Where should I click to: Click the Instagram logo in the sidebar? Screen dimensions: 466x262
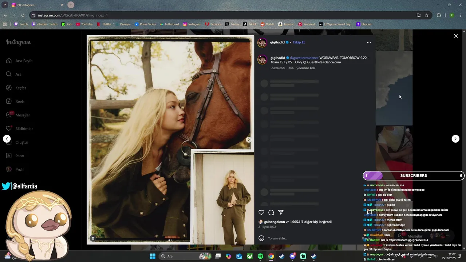pyautogui.click(x=18, y=43)
